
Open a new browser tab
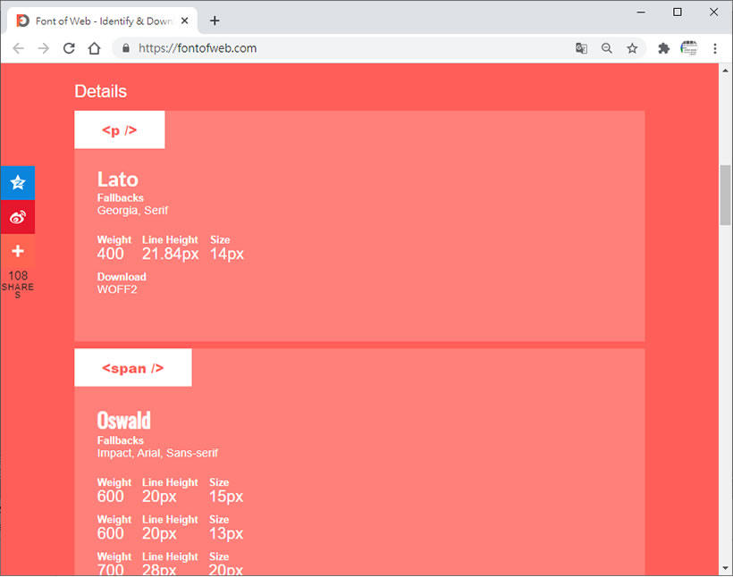[215, 21]
